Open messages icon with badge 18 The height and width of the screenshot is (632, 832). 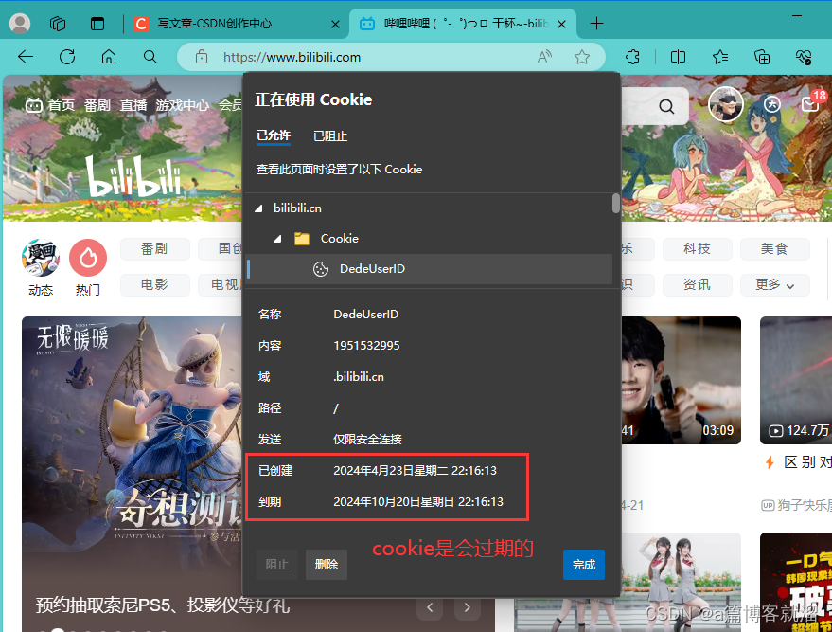coord(810,104)
